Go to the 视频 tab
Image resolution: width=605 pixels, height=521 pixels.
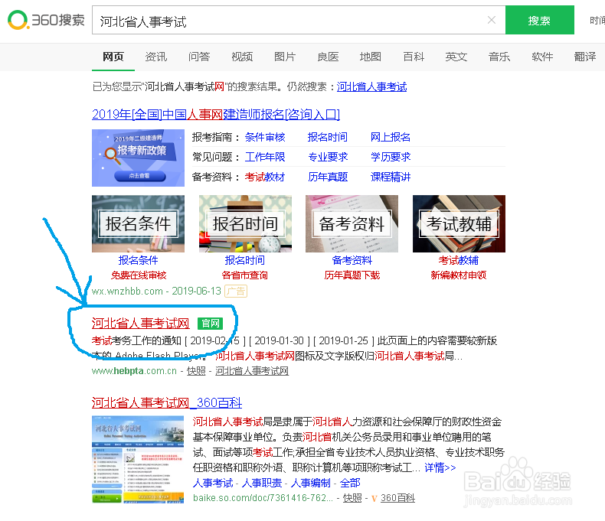[x=242, y=57]
